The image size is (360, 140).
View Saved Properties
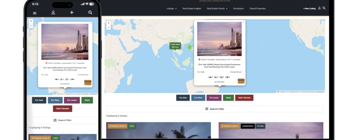pos(258,8)
